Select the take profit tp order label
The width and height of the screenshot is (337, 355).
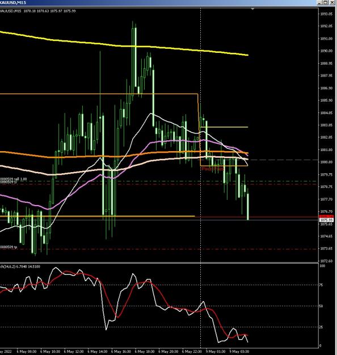9,247
